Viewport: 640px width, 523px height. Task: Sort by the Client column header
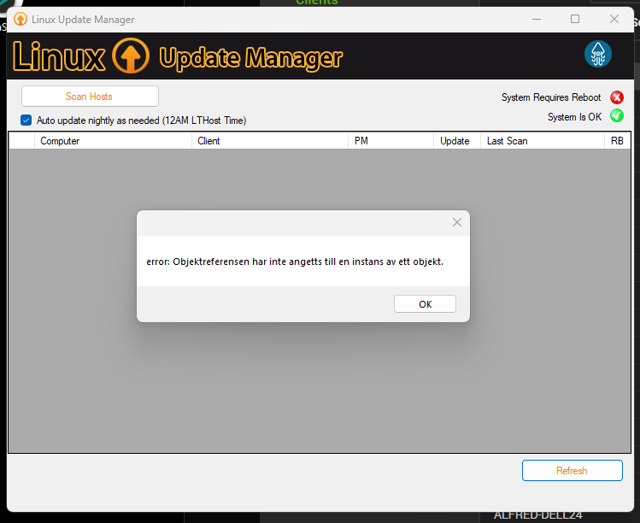coord(270,141)
